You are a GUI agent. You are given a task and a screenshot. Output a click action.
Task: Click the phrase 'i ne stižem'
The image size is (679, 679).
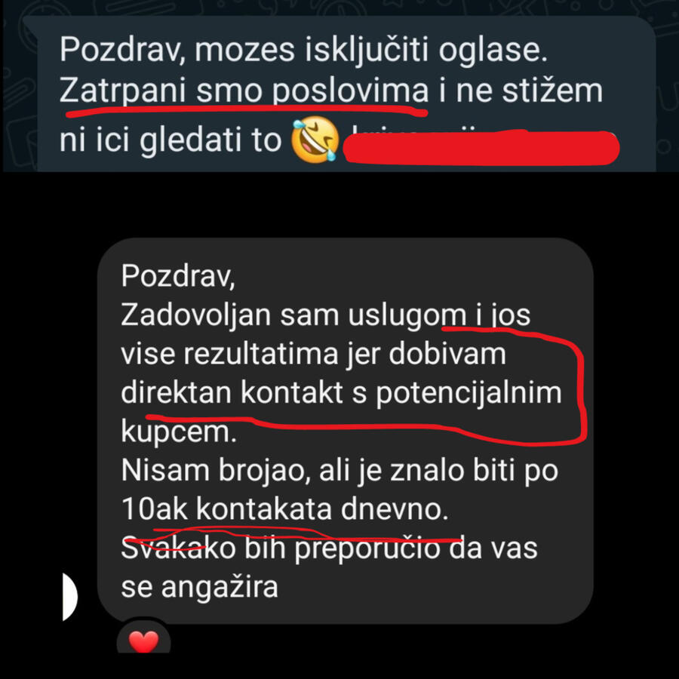521,91
